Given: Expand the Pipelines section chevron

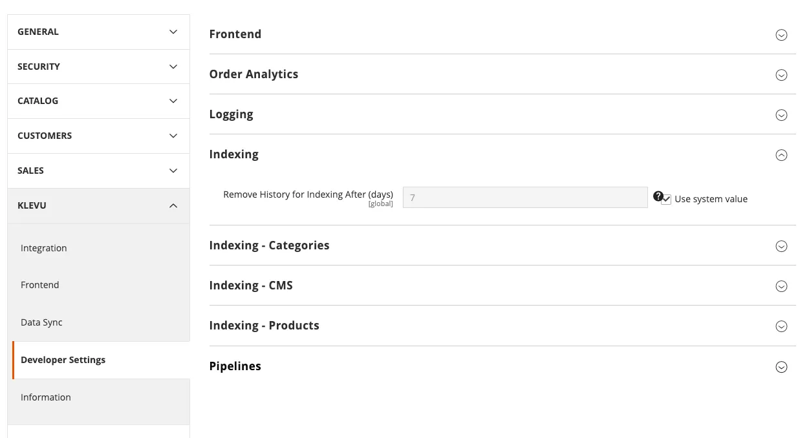Looking at the screenshot, I should 781,367.
